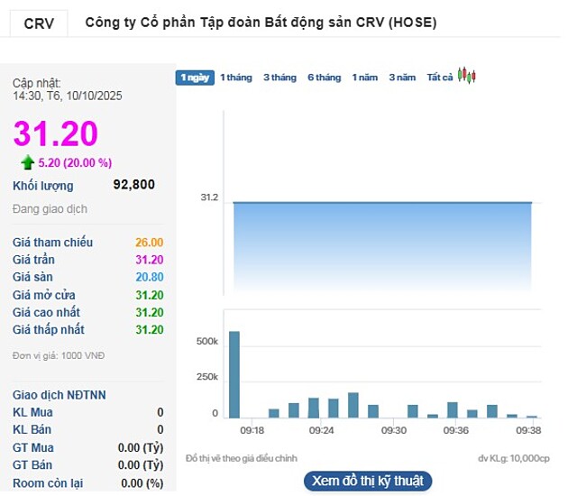Click the "Giá trần" ceiling price label
The height and width of the screenshot is (496, 577).
33,260
